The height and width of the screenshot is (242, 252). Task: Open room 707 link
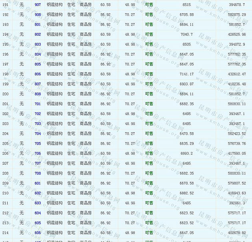(x=38, y=163)
